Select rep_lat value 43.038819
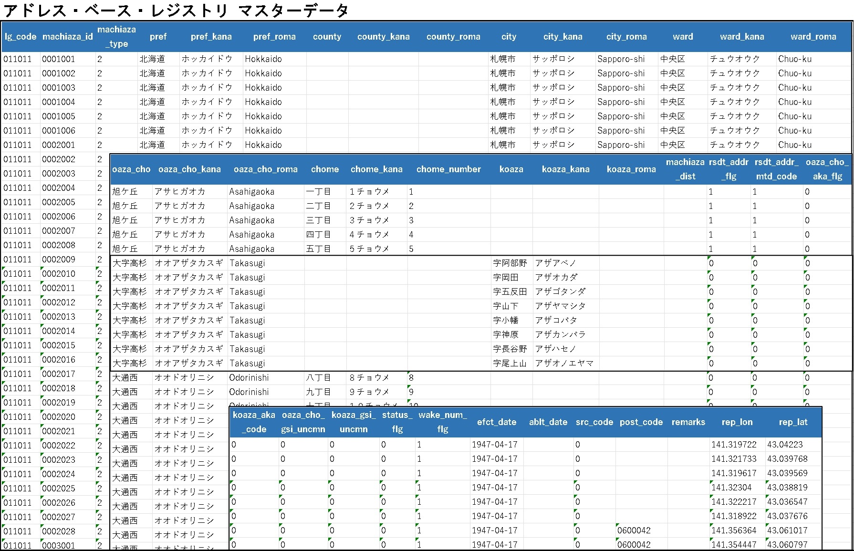 [787, 488]
